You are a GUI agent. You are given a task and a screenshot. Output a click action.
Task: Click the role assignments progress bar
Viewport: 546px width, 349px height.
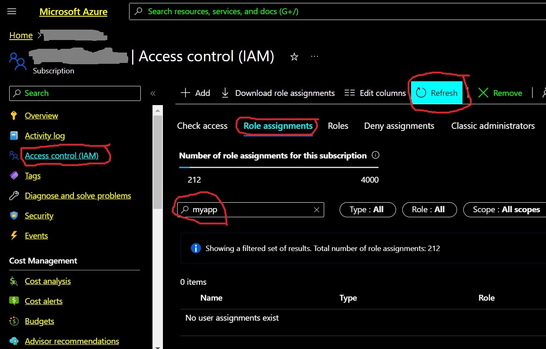pyautogui.click(x=279, y=167)
